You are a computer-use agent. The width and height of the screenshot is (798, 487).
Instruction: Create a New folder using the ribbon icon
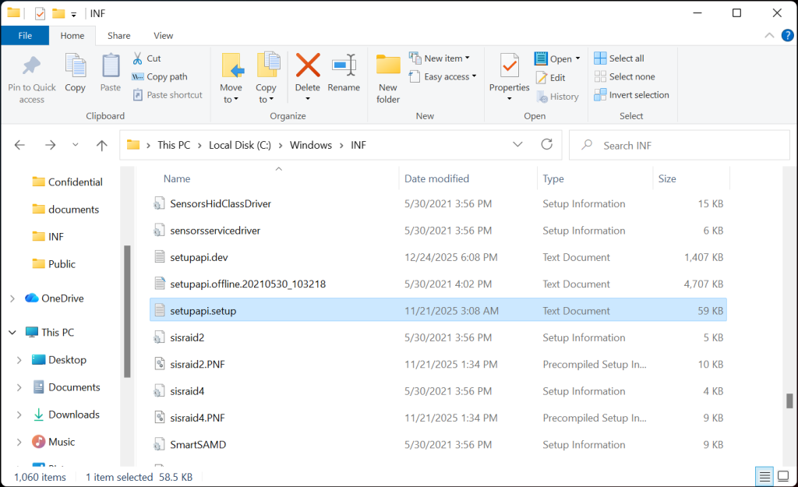point(387,74)
